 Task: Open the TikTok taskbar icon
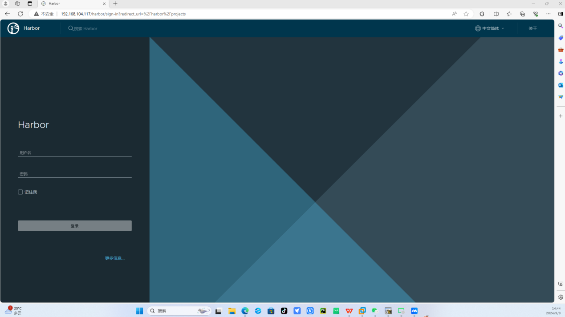coord(284,311)
